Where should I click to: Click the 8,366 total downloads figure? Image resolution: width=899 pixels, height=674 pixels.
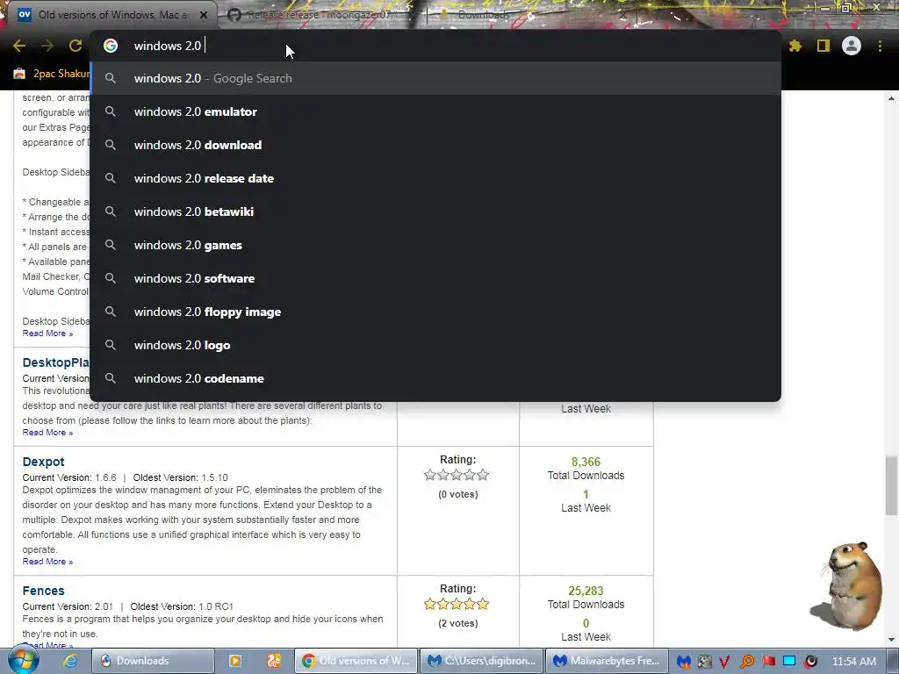586,462
